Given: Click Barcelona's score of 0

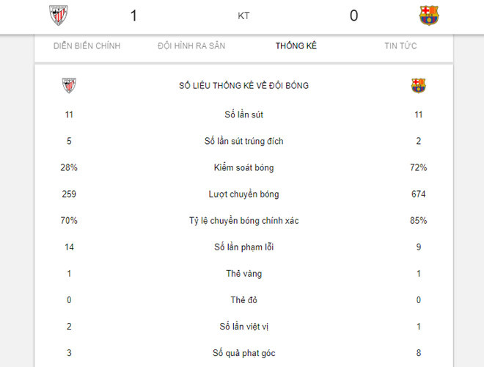Looking at the screenshot, I should coord(353,15).
